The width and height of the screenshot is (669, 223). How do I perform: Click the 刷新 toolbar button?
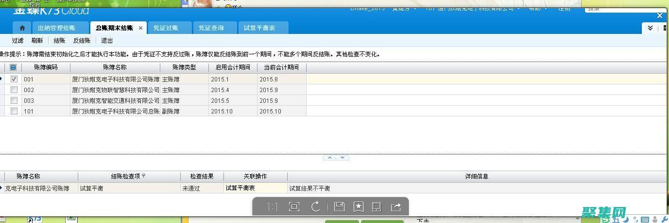point(37,41)
